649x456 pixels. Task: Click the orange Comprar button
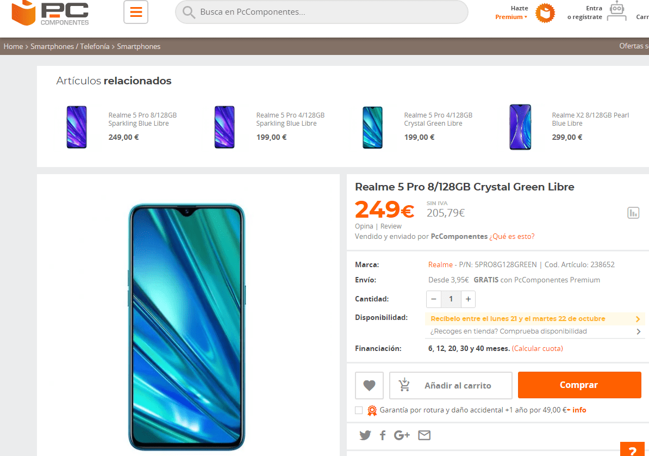point(579,385)
